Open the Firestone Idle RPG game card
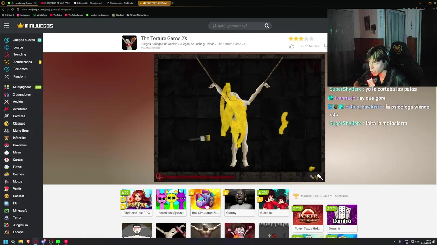 tap(137, 202)
